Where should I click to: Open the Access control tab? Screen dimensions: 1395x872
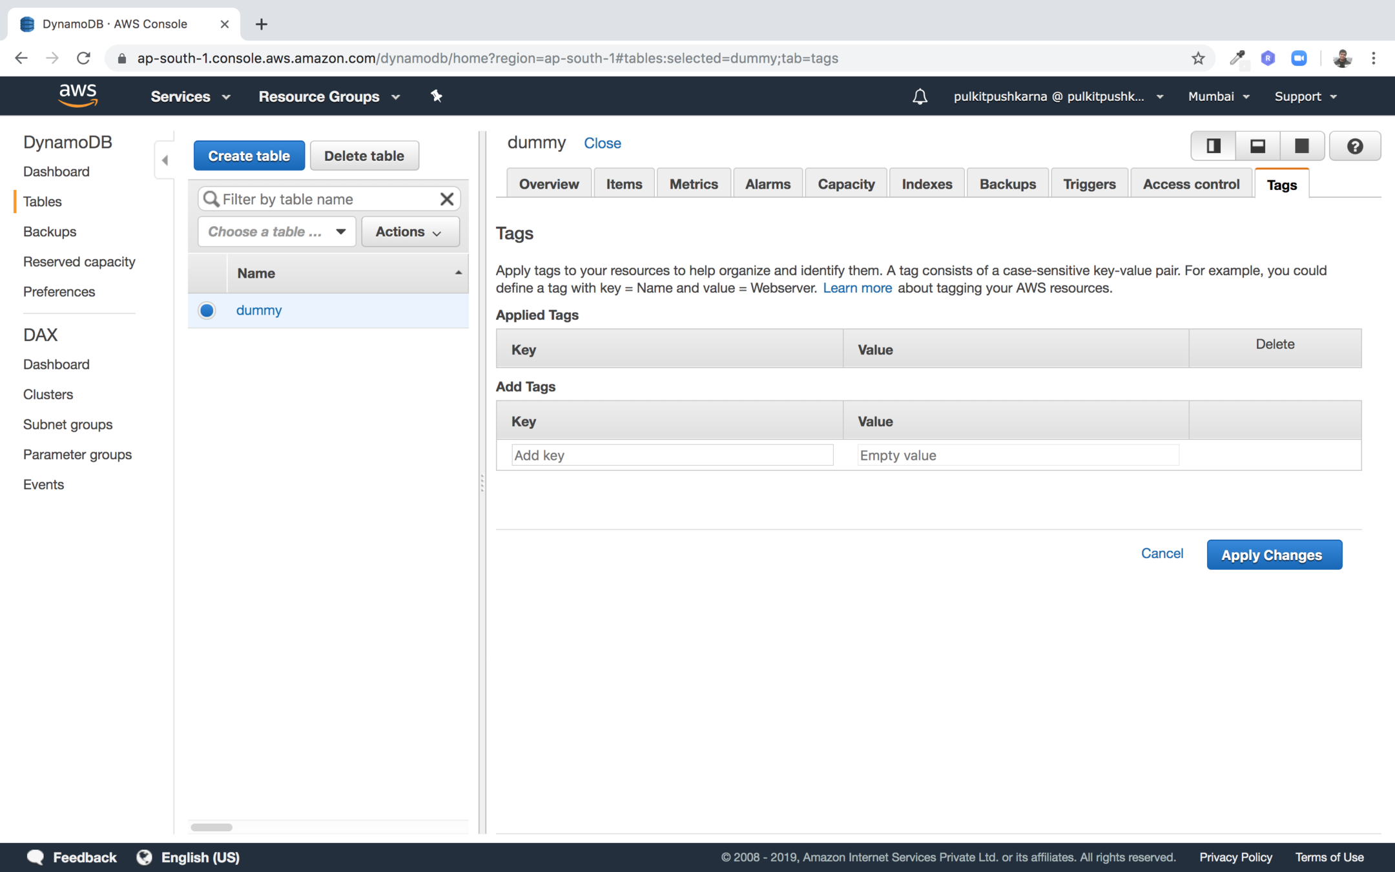[1190, 184]
